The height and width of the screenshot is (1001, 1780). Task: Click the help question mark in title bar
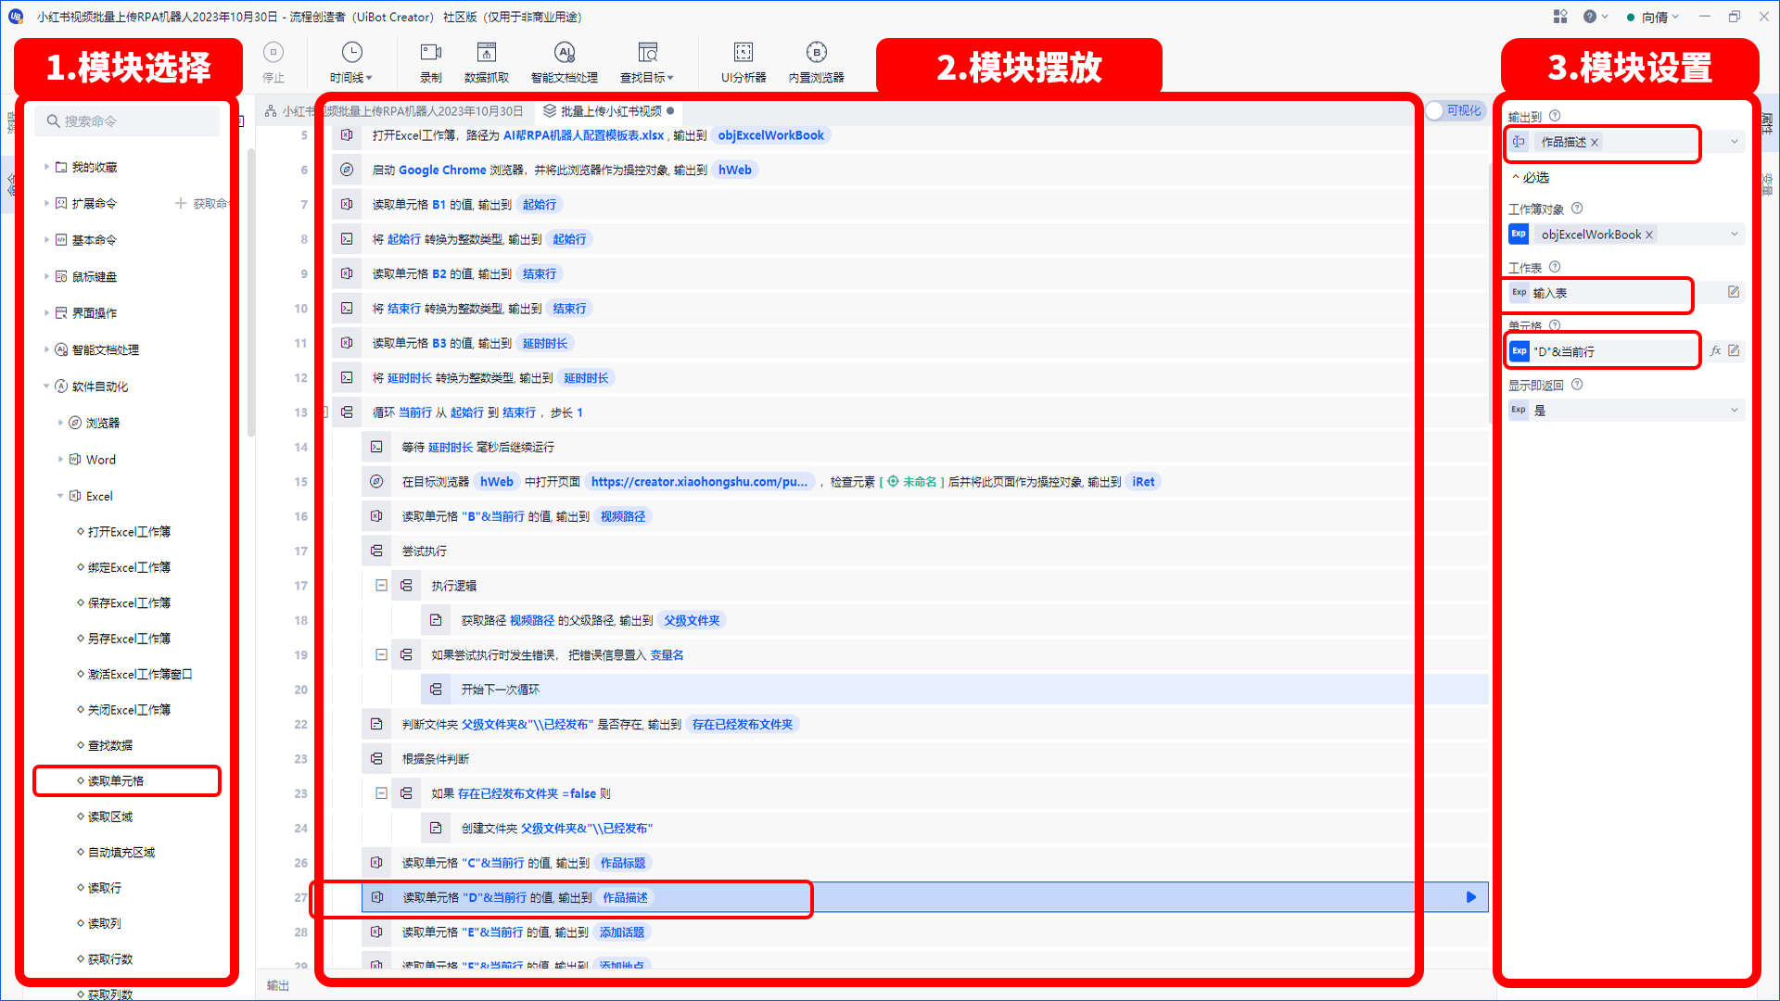(1590, 17)
